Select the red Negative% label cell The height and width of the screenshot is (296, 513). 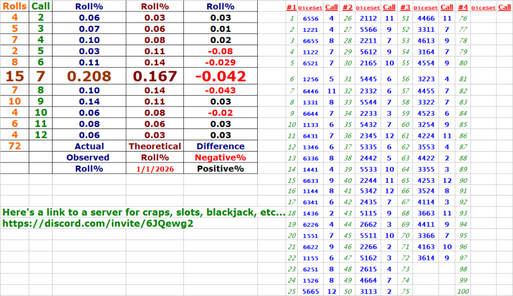[x=220, y=158]
